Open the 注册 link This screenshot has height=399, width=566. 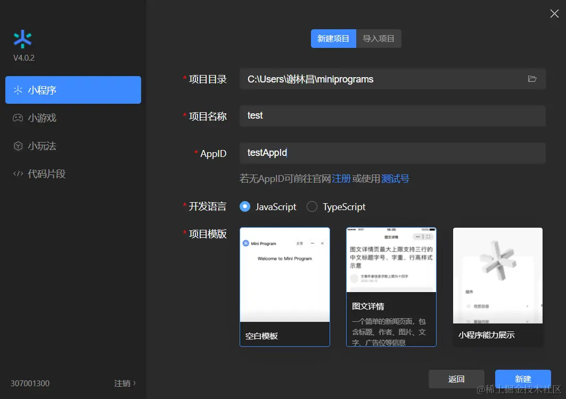pos(341,179)
